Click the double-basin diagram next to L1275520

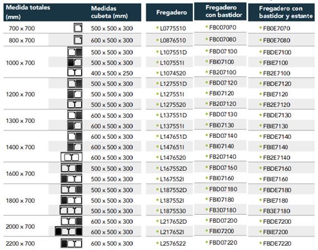pos(75,104)
